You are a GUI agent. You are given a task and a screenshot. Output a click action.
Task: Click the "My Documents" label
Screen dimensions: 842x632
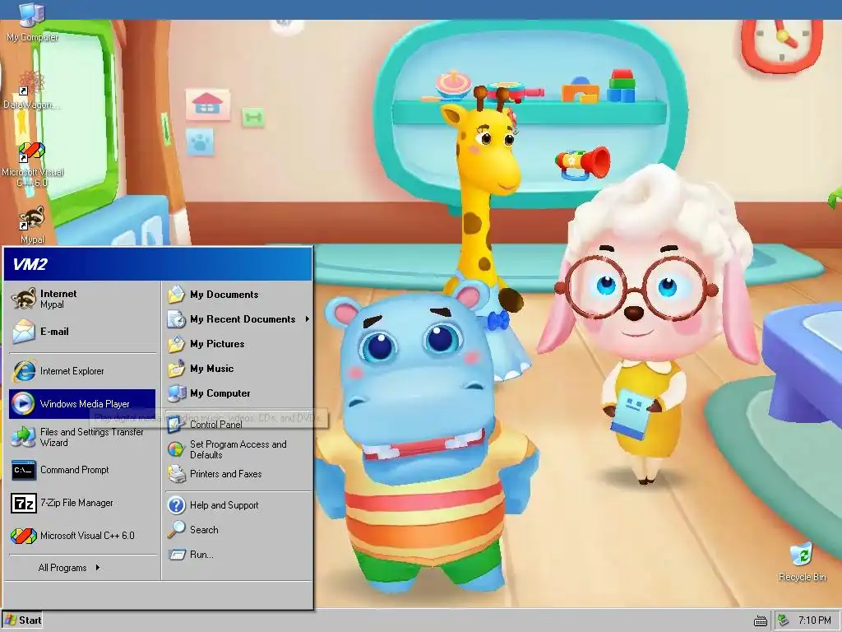click(224, 295)
